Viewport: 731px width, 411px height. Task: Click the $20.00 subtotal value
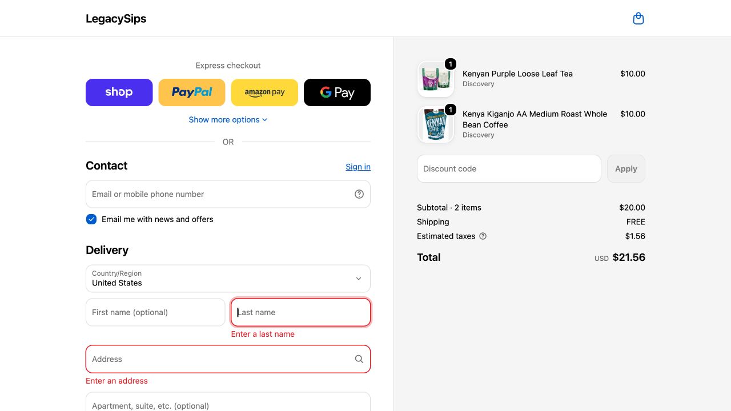[632, 208]
